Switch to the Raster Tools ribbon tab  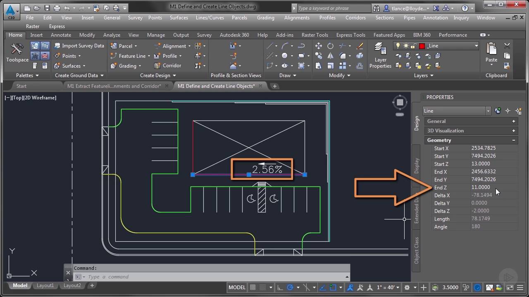pos(315,35)
